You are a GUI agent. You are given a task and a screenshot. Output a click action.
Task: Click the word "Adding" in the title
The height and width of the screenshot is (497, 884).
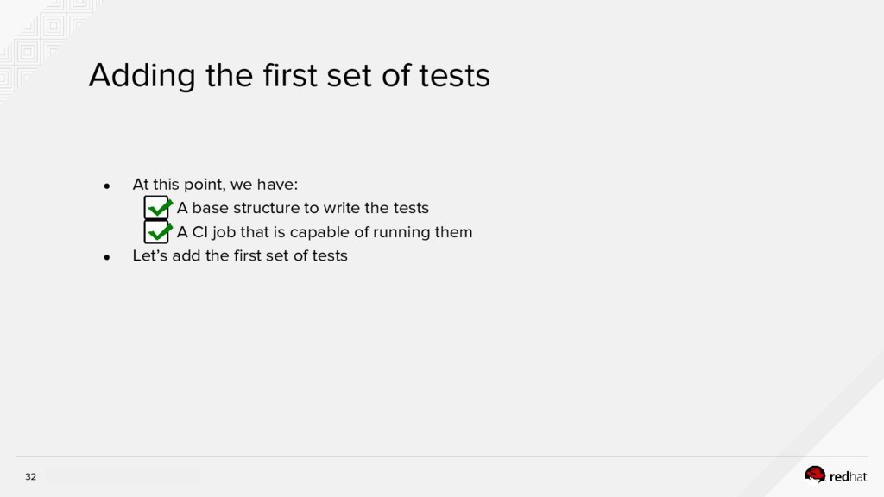[x=142, y=77]
